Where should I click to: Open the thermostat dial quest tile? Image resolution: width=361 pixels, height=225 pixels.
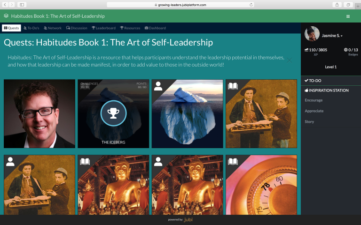[261, 185]
